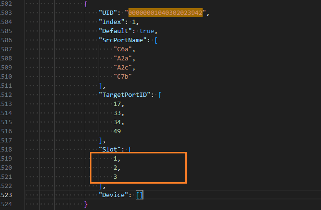Select the "C7b" port name
This screenshot has width=321, height=210.
(123, 77)
